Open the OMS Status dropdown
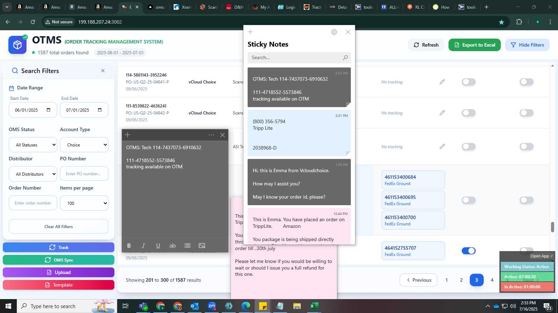 click(x=33, y=145)
